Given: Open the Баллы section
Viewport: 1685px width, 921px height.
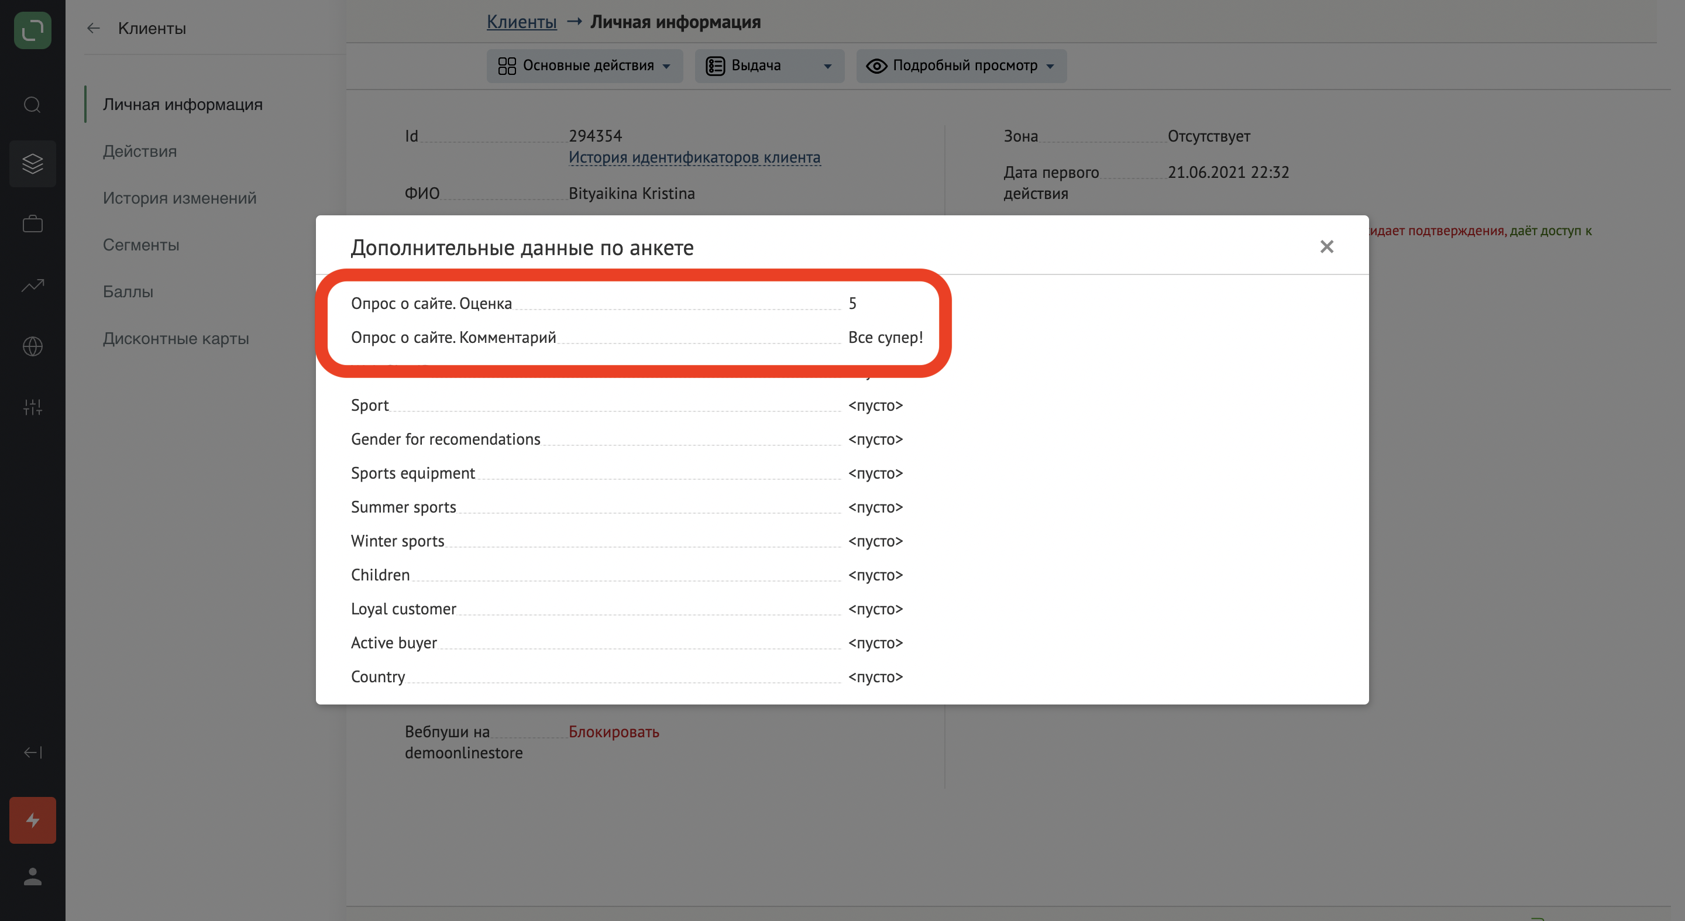Looking at the screenshot, I should coord(128,291).
